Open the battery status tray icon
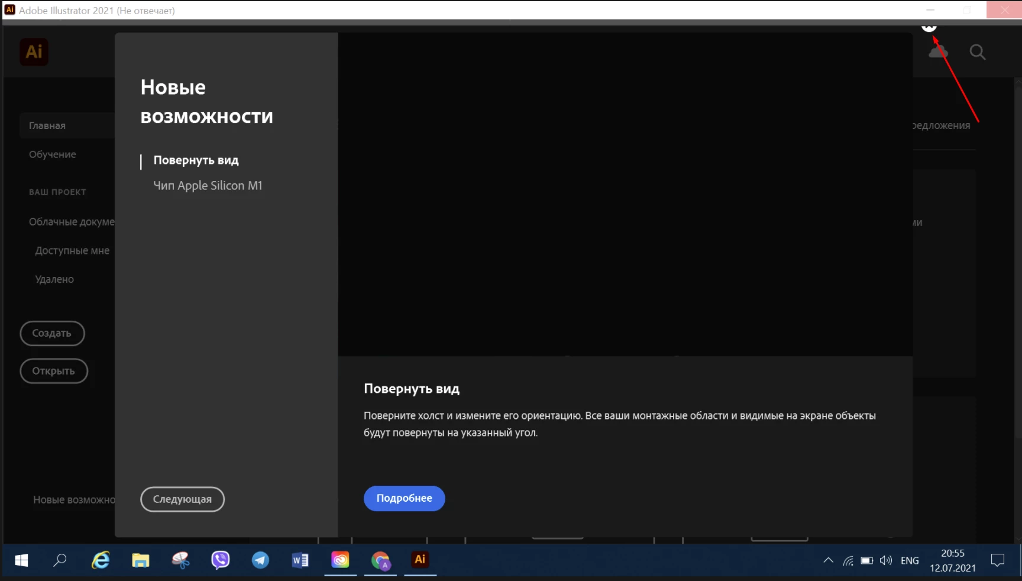The image size is (1022, 581). coord(867,561)
